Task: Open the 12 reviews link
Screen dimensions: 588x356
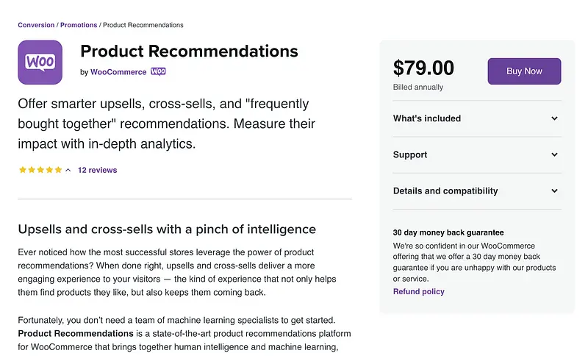Action: (x=97, y=170)
